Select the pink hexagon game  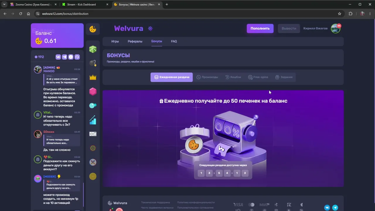(x=93, y=91)
